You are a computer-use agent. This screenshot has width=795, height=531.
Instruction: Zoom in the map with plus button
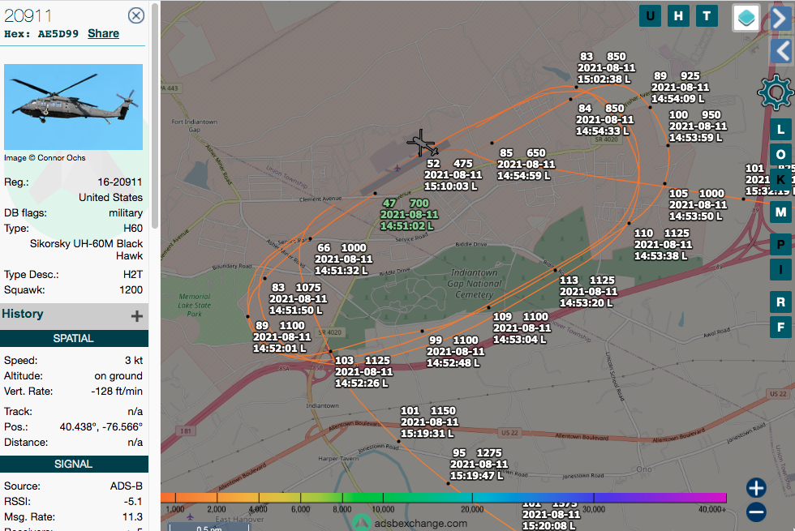tap(756, 488)
